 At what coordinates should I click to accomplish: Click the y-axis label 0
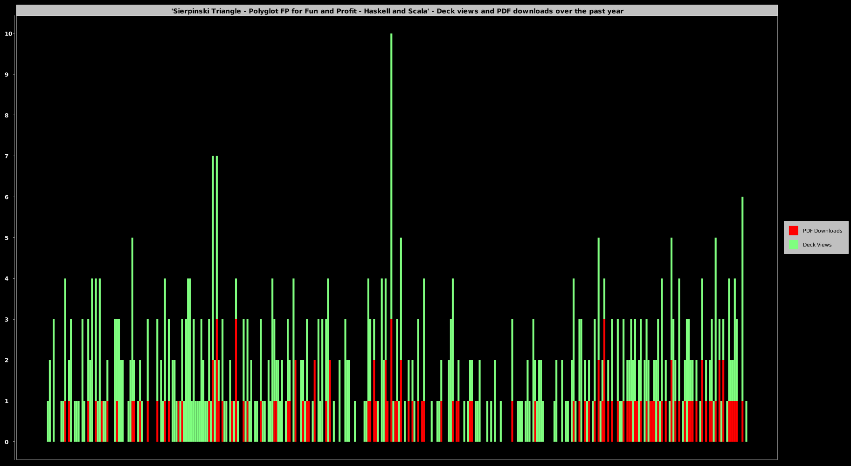(7, 442)
